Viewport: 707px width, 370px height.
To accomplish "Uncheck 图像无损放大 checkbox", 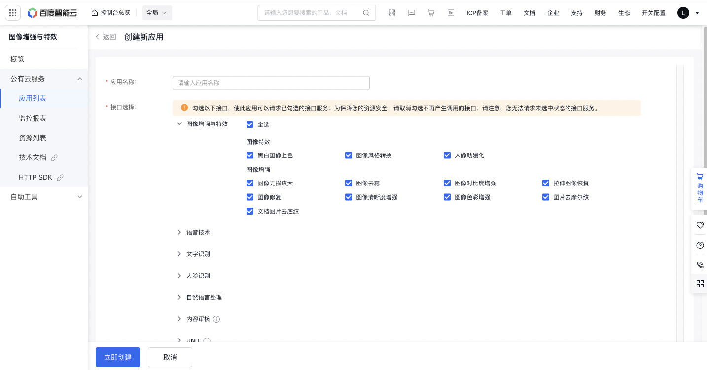I will pyautogui.click(x=250, y=183).
